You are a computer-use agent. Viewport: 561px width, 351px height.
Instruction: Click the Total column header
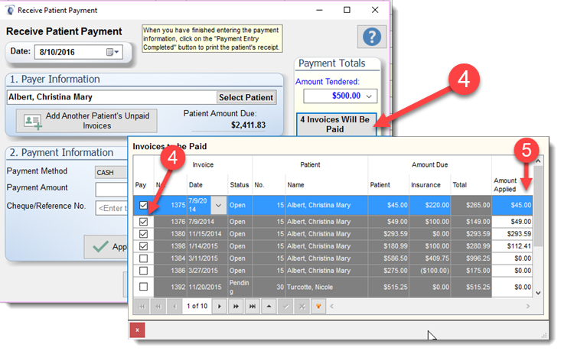459,185
